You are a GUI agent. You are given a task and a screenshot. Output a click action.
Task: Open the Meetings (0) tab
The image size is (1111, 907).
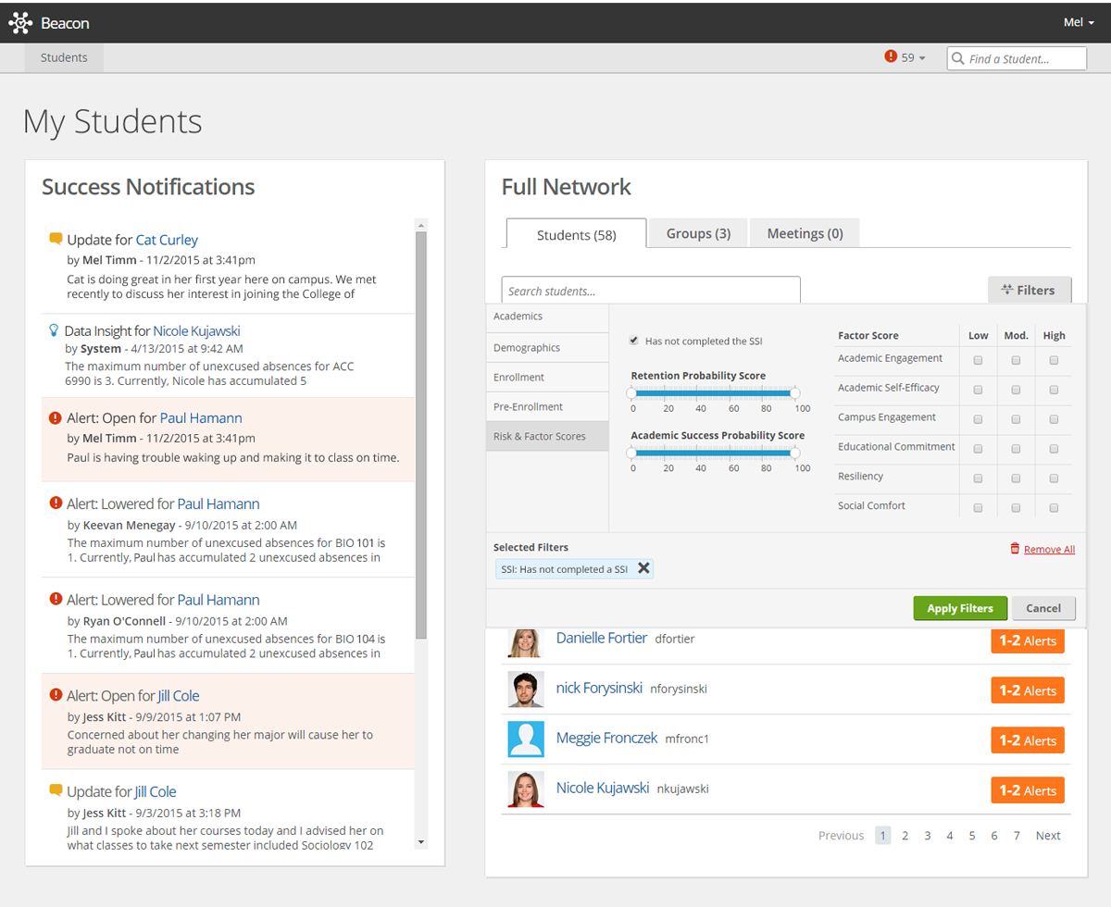click(x=804, y=232)
